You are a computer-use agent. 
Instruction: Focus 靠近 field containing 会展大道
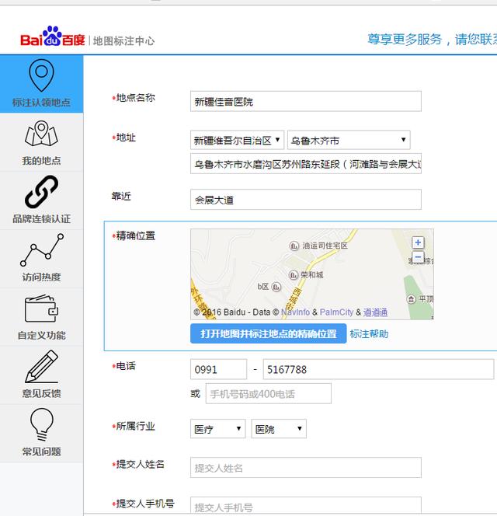(x=306, y=200)
